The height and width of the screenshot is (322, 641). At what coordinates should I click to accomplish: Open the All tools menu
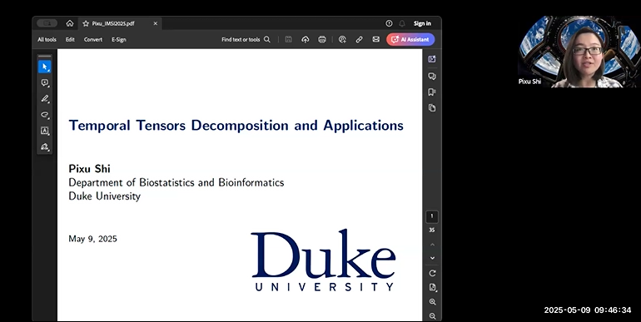pyautogui.click(x=47, y=40)
